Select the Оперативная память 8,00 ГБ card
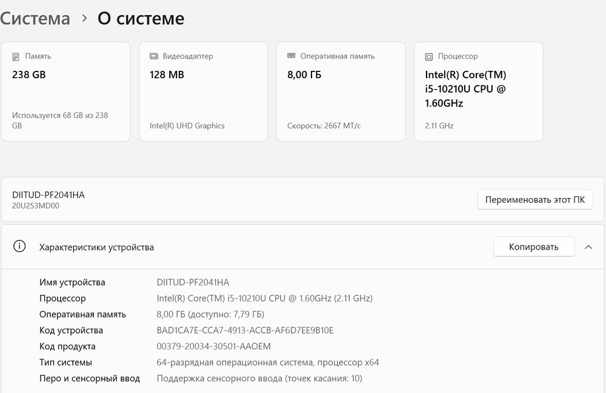606x393 pixels. [x=341, y=91]
